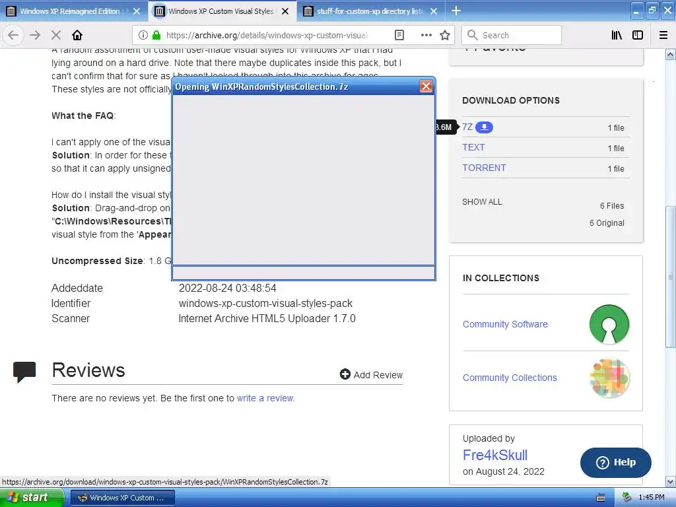
Task: Click SHOW ALL download files
Action: 482,202
